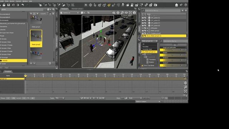
Task: Toggle visibility of LPV_police (7)
Action: (143, 23)
